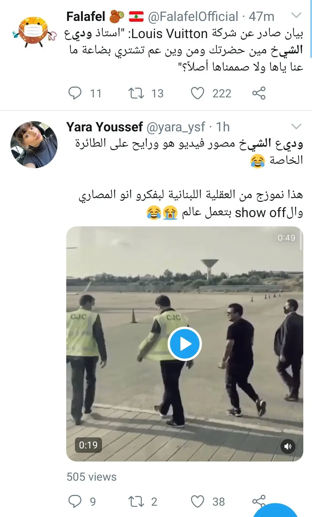Viewport: 312px width, 517px height.
Task: Share the Falafel tweet
Action: [259, 93]
